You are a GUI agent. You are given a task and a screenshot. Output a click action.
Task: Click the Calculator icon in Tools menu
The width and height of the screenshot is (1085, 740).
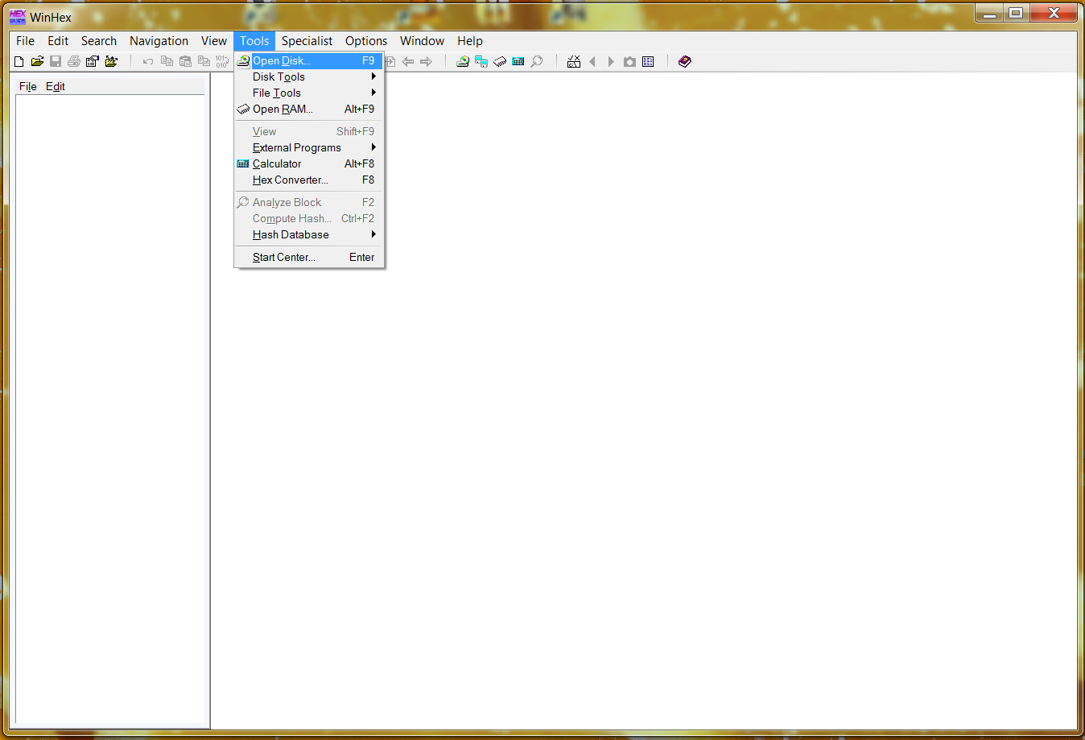243,163
